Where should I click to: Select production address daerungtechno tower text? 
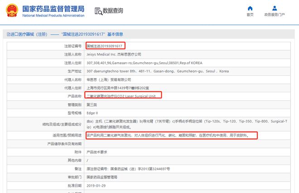click(x=158, y=71)
